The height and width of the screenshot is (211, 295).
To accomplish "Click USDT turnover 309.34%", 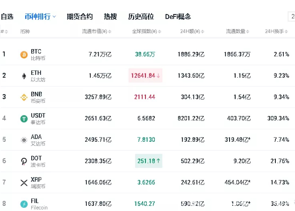I will pos(278,118).
